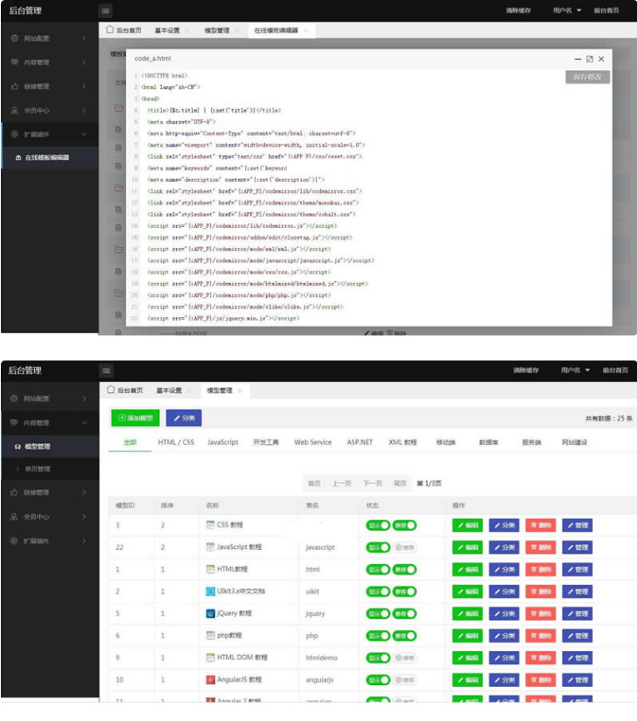Viewport: 637px width, 721px height.
Task: Toggle 推荐 switch for html row
Action: pos(404,570)
